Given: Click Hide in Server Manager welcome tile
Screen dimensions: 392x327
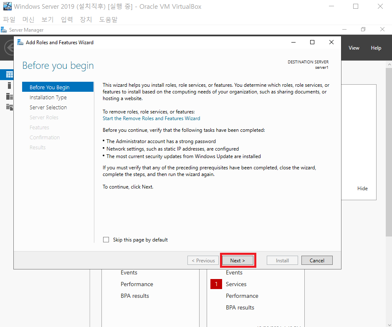Looking at the screenshot, I should [362, 189].
